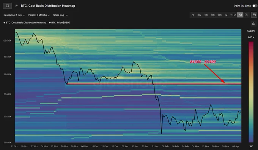Click the 07 Jan date label
Image resolution: width=258 pixels, height=150 pixels.
coord(125,146)
